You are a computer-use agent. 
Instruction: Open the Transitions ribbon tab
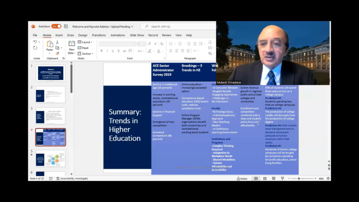point(99,35)
